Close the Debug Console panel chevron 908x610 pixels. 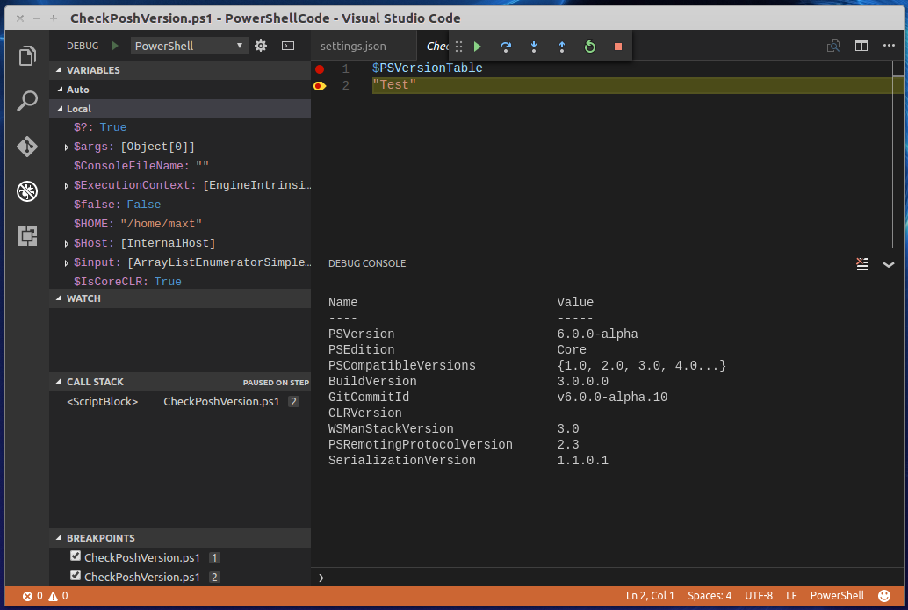pos(889,264)
